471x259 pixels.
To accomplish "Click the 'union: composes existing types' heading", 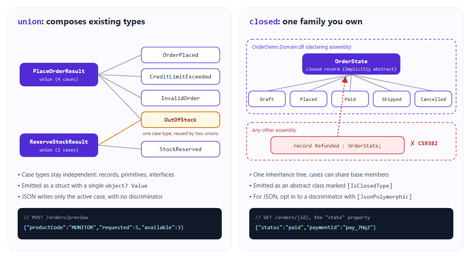I will coord(81,22).
